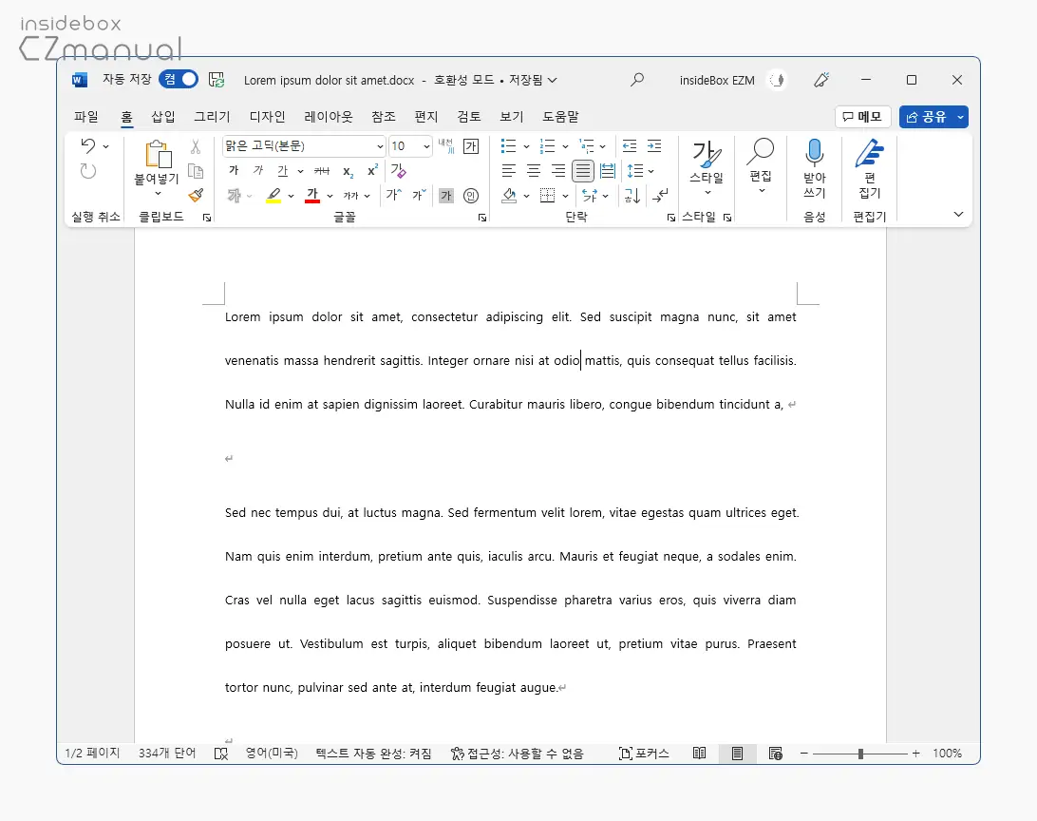
Task: Start dictation with the microphone icon
Action: (x=814, y=153)
